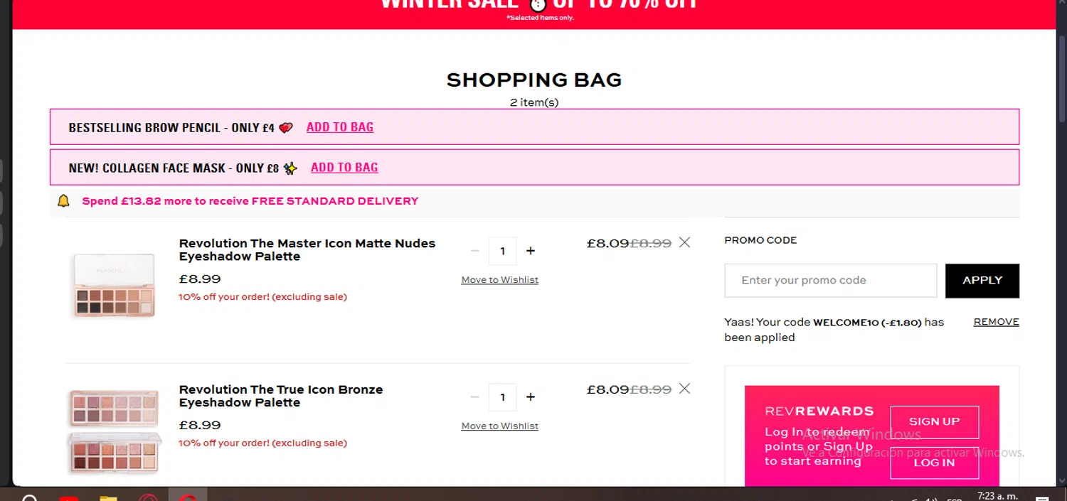Add the collagen face mask to bag

click(344, 168)
